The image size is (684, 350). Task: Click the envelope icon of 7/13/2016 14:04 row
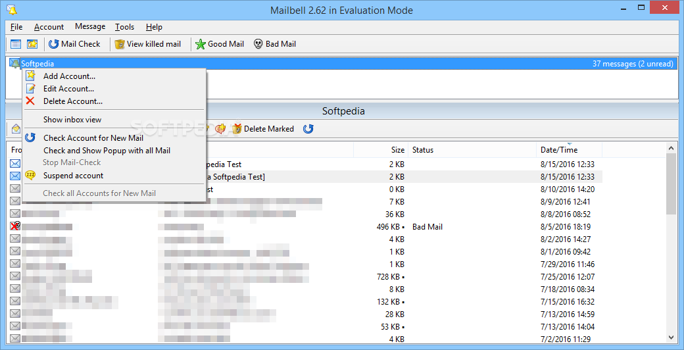(x=15, y=326)
